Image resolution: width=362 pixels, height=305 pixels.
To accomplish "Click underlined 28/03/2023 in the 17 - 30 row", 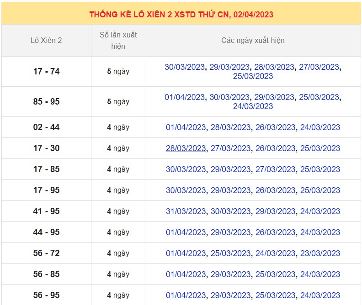I will 186,148.
